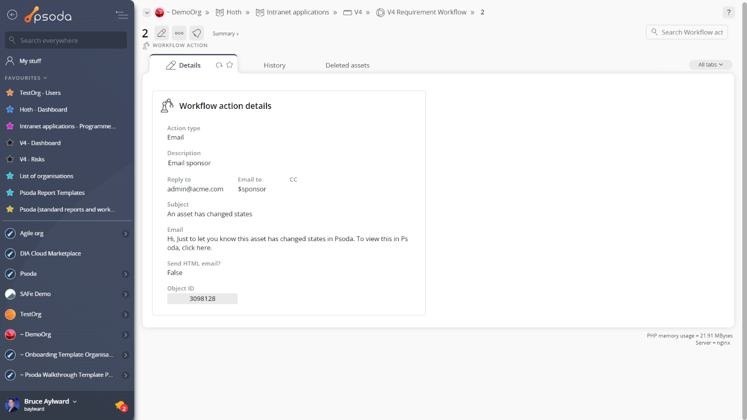The height and width of the screenshot is (420, 747).
Task: Click blue star next to Hoth - Dashboard
Action: (x=10, y=109)
